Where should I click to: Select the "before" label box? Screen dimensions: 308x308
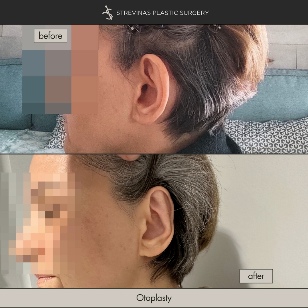50,36
